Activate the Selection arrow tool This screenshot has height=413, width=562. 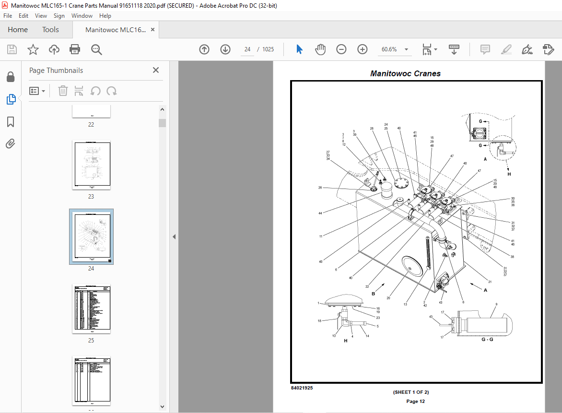[x=299, y=49]
